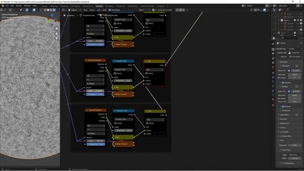The height and width of the screenshot is (171, 304).
Task: Click the middle Voronoi node Scale field
Action: [95, 91]
